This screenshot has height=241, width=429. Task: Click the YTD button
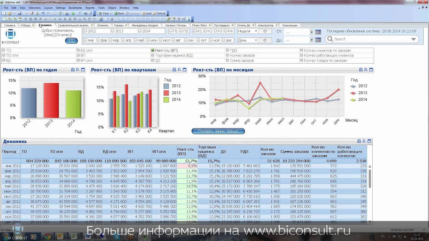[71, 41]
